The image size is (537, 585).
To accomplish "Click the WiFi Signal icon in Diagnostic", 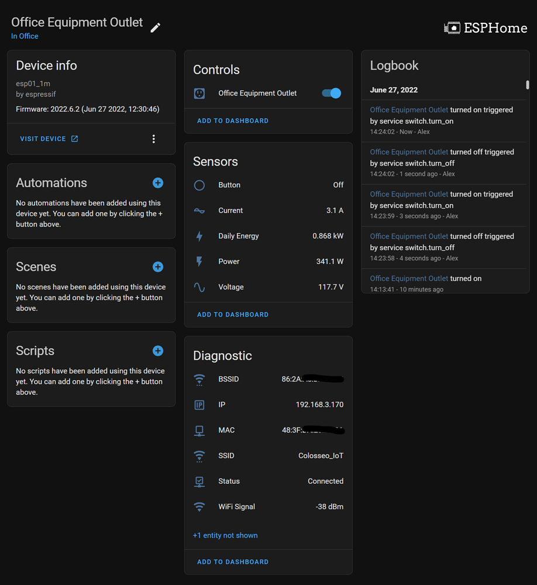I will click(199, 507).
